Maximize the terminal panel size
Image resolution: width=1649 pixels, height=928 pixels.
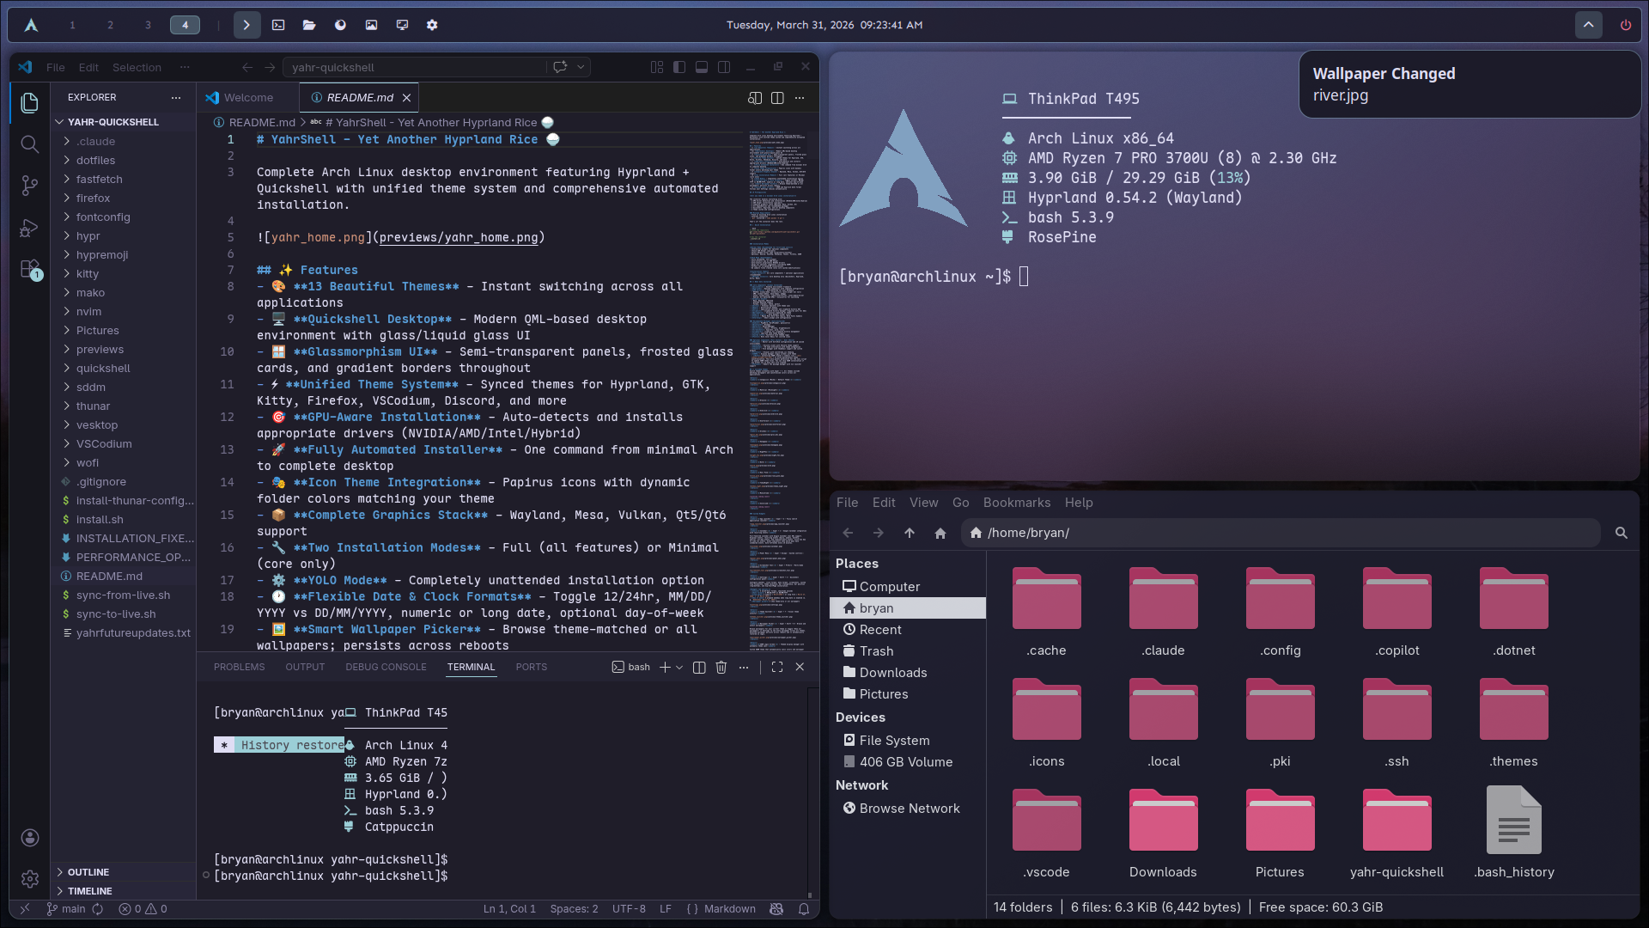[x=777, y=667]
